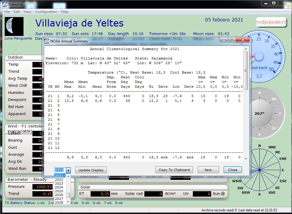
Task: Select 2022 in the year list
Action: click(x=60, y=180)
